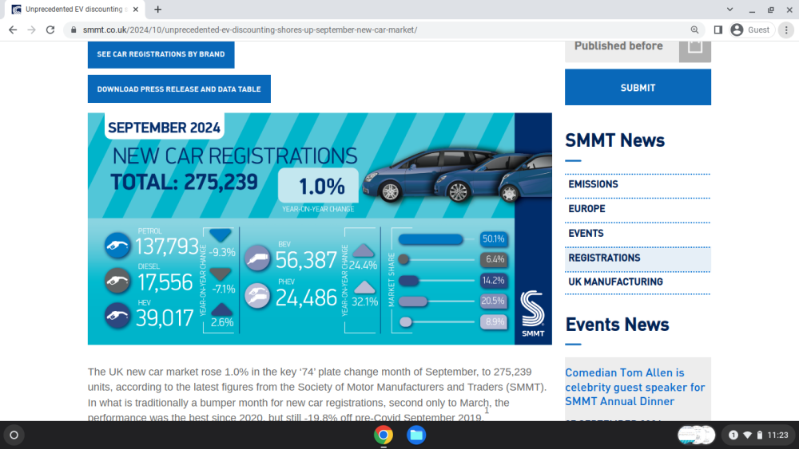The height and width of the screenshot is (449, 799).
Task: Close the Unprecedented EV discounting tab
Action: click(136, 9)
